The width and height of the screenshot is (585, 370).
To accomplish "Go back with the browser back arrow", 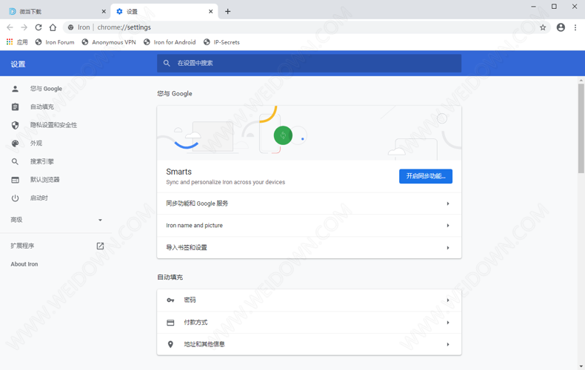I will click(x=10, y=27).
